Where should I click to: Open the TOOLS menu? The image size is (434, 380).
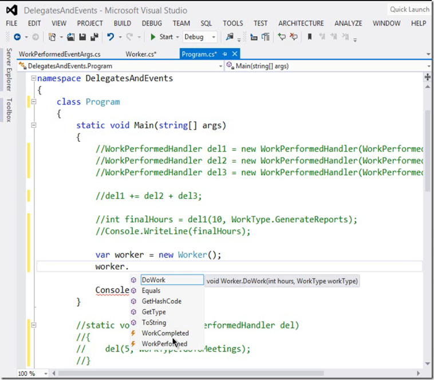[x=233, y=23]
